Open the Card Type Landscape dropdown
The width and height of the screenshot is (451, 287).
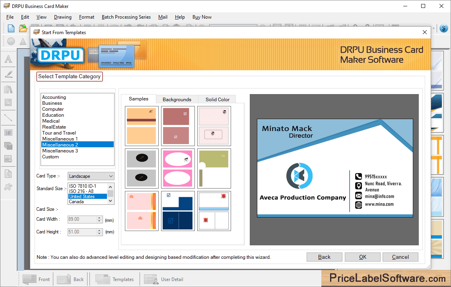(91, 176)
